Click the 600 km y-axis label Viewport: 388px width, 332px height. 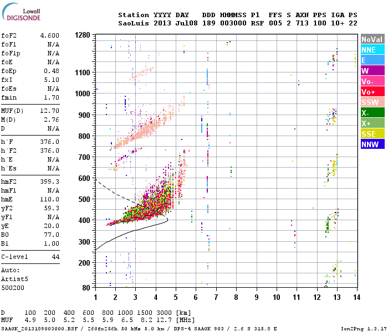[x=84, y=178]
